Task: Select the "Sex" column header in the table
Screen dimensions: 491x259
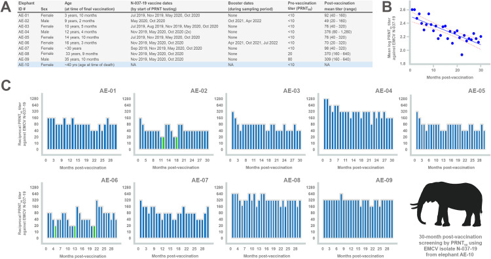Action: coord(44,9)
